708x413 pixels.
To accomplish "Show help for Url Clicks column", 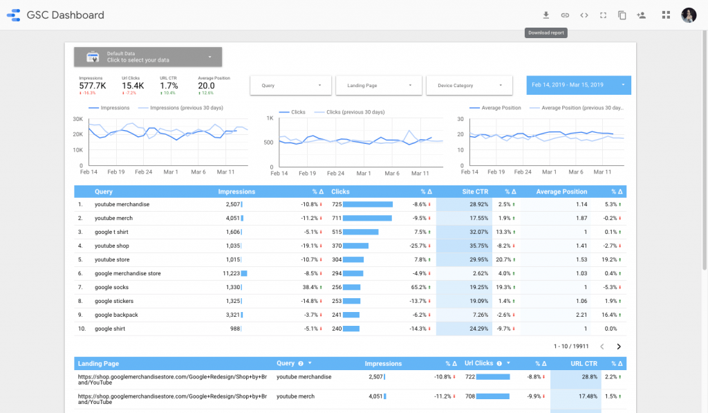I will click(x=499, y=363).
